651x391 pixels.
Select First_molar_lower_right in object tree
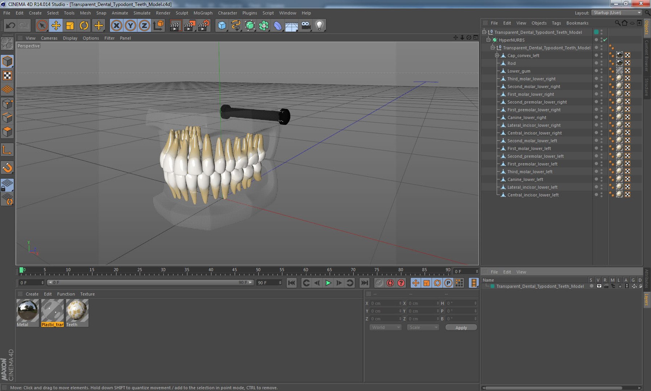[531, 94]
